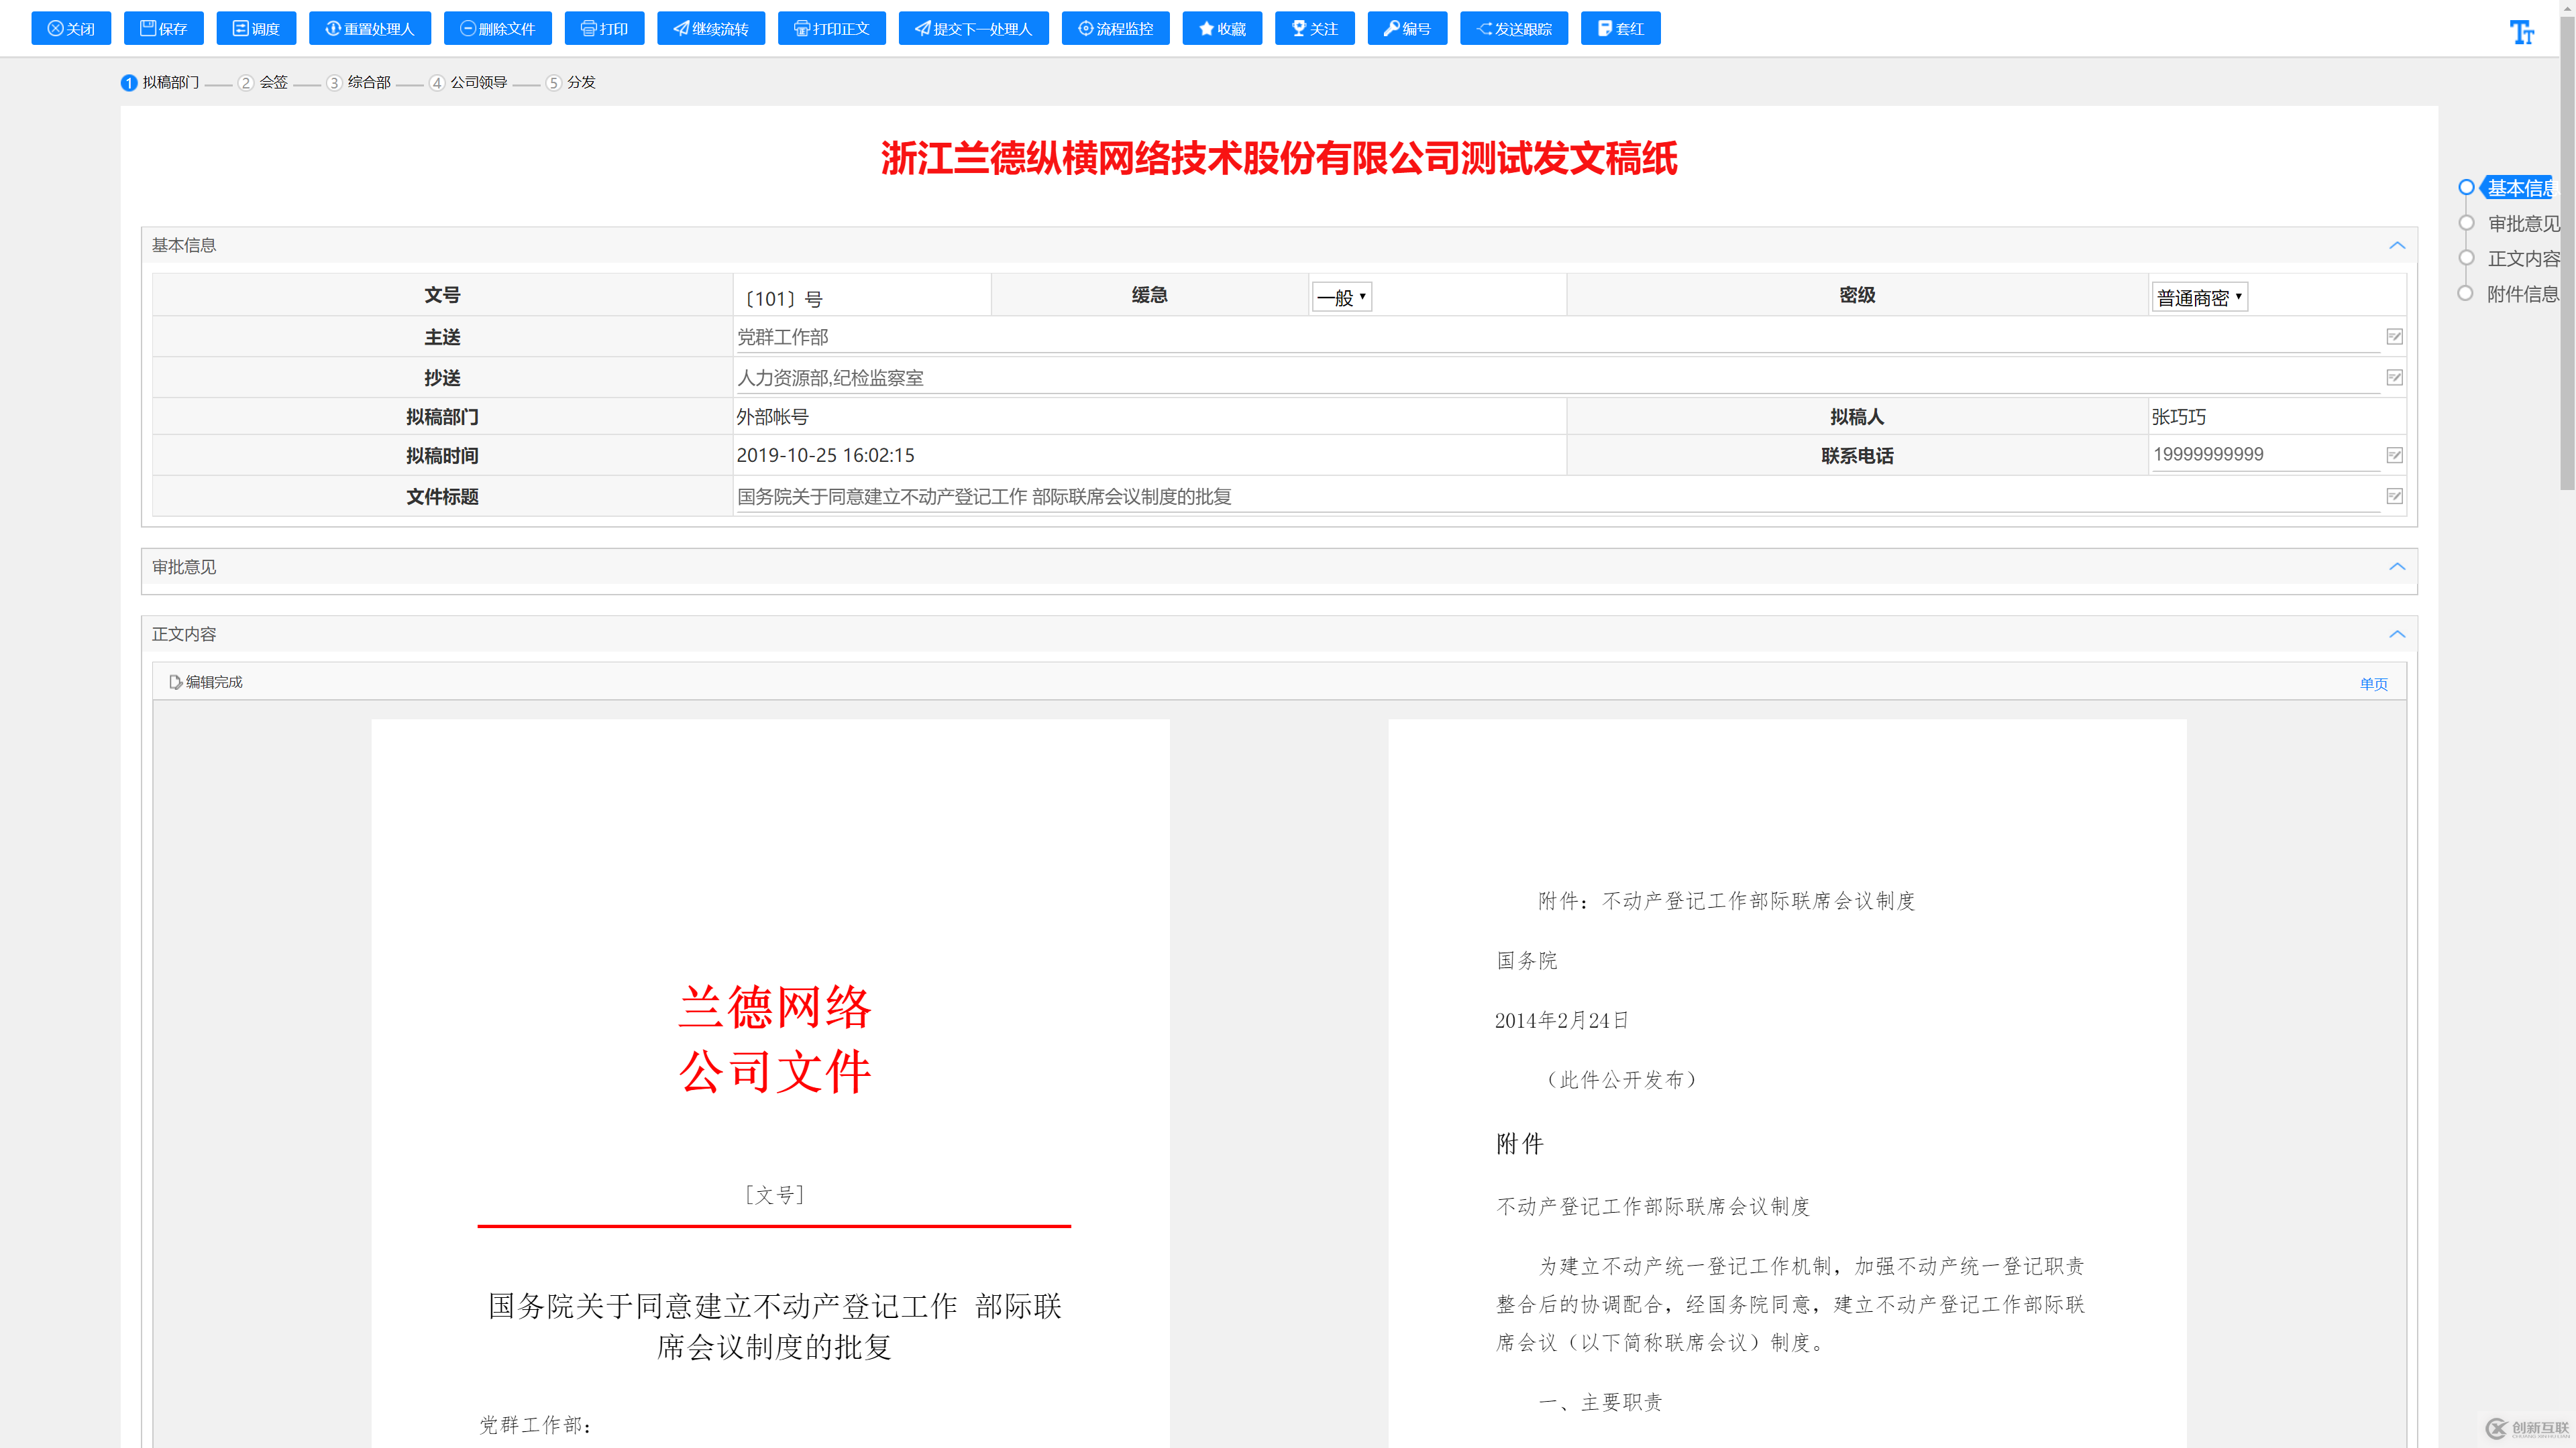Click the 收藏 (Favorite) star icon
Viewport: 2576px width, 1448px height.
1221,28
